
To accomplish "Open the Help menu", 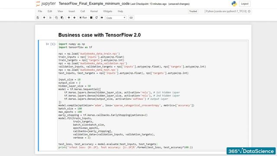I will point(120,11).
